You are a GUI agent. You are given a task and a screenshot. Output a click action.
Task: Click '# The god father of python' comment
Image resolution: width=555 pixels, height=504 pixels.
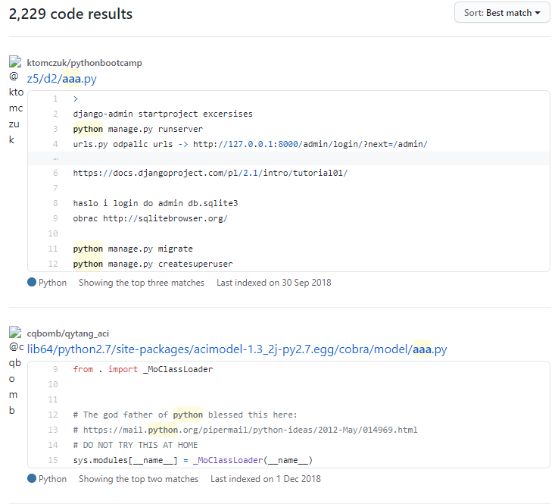point(185,415)
